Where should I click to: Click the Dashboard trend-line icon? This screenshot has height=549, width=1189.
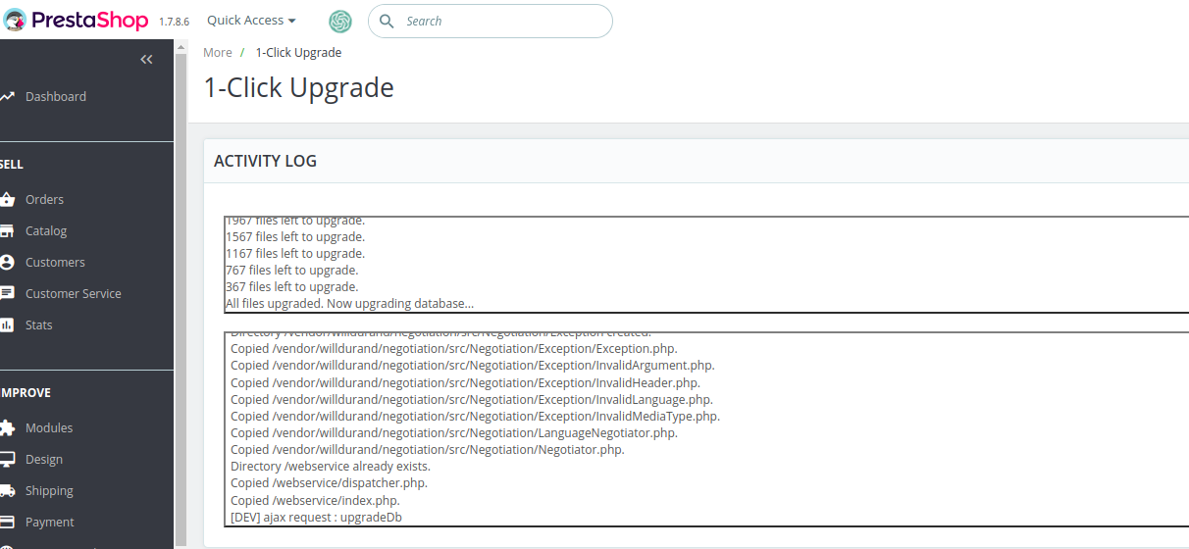pos(7,96)
